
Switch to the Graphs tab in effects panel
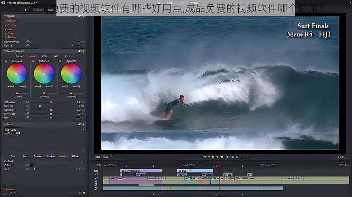[x=50, y=10]
